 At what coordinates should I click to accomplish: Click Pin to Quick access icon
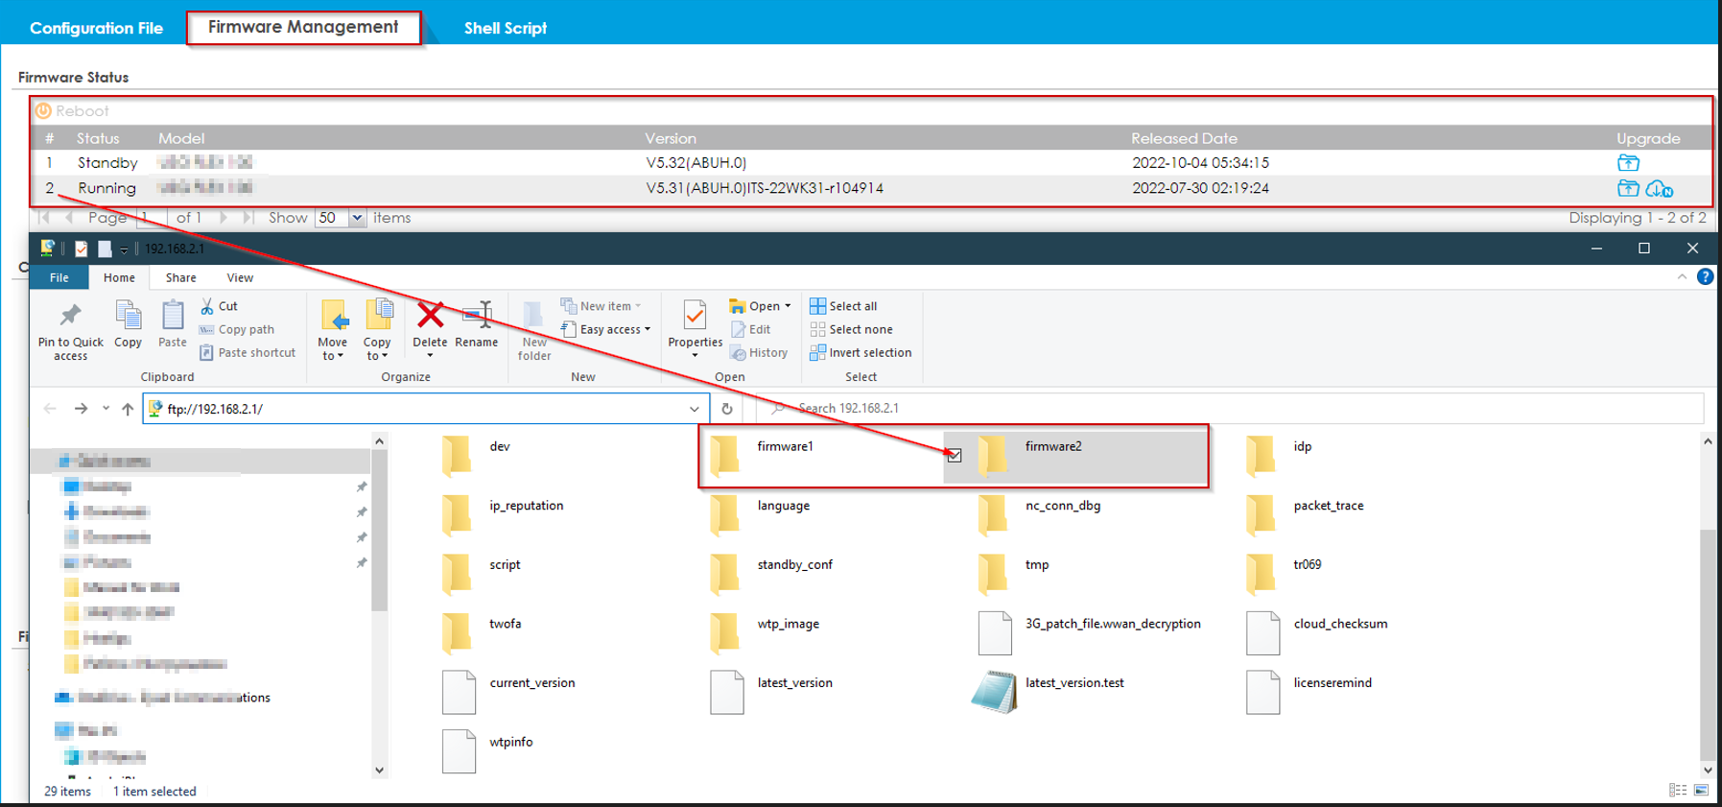click(70, 316)
